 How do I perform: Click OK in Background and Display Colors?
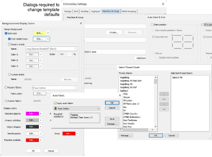pyautogui.click(x=34, y=151)
